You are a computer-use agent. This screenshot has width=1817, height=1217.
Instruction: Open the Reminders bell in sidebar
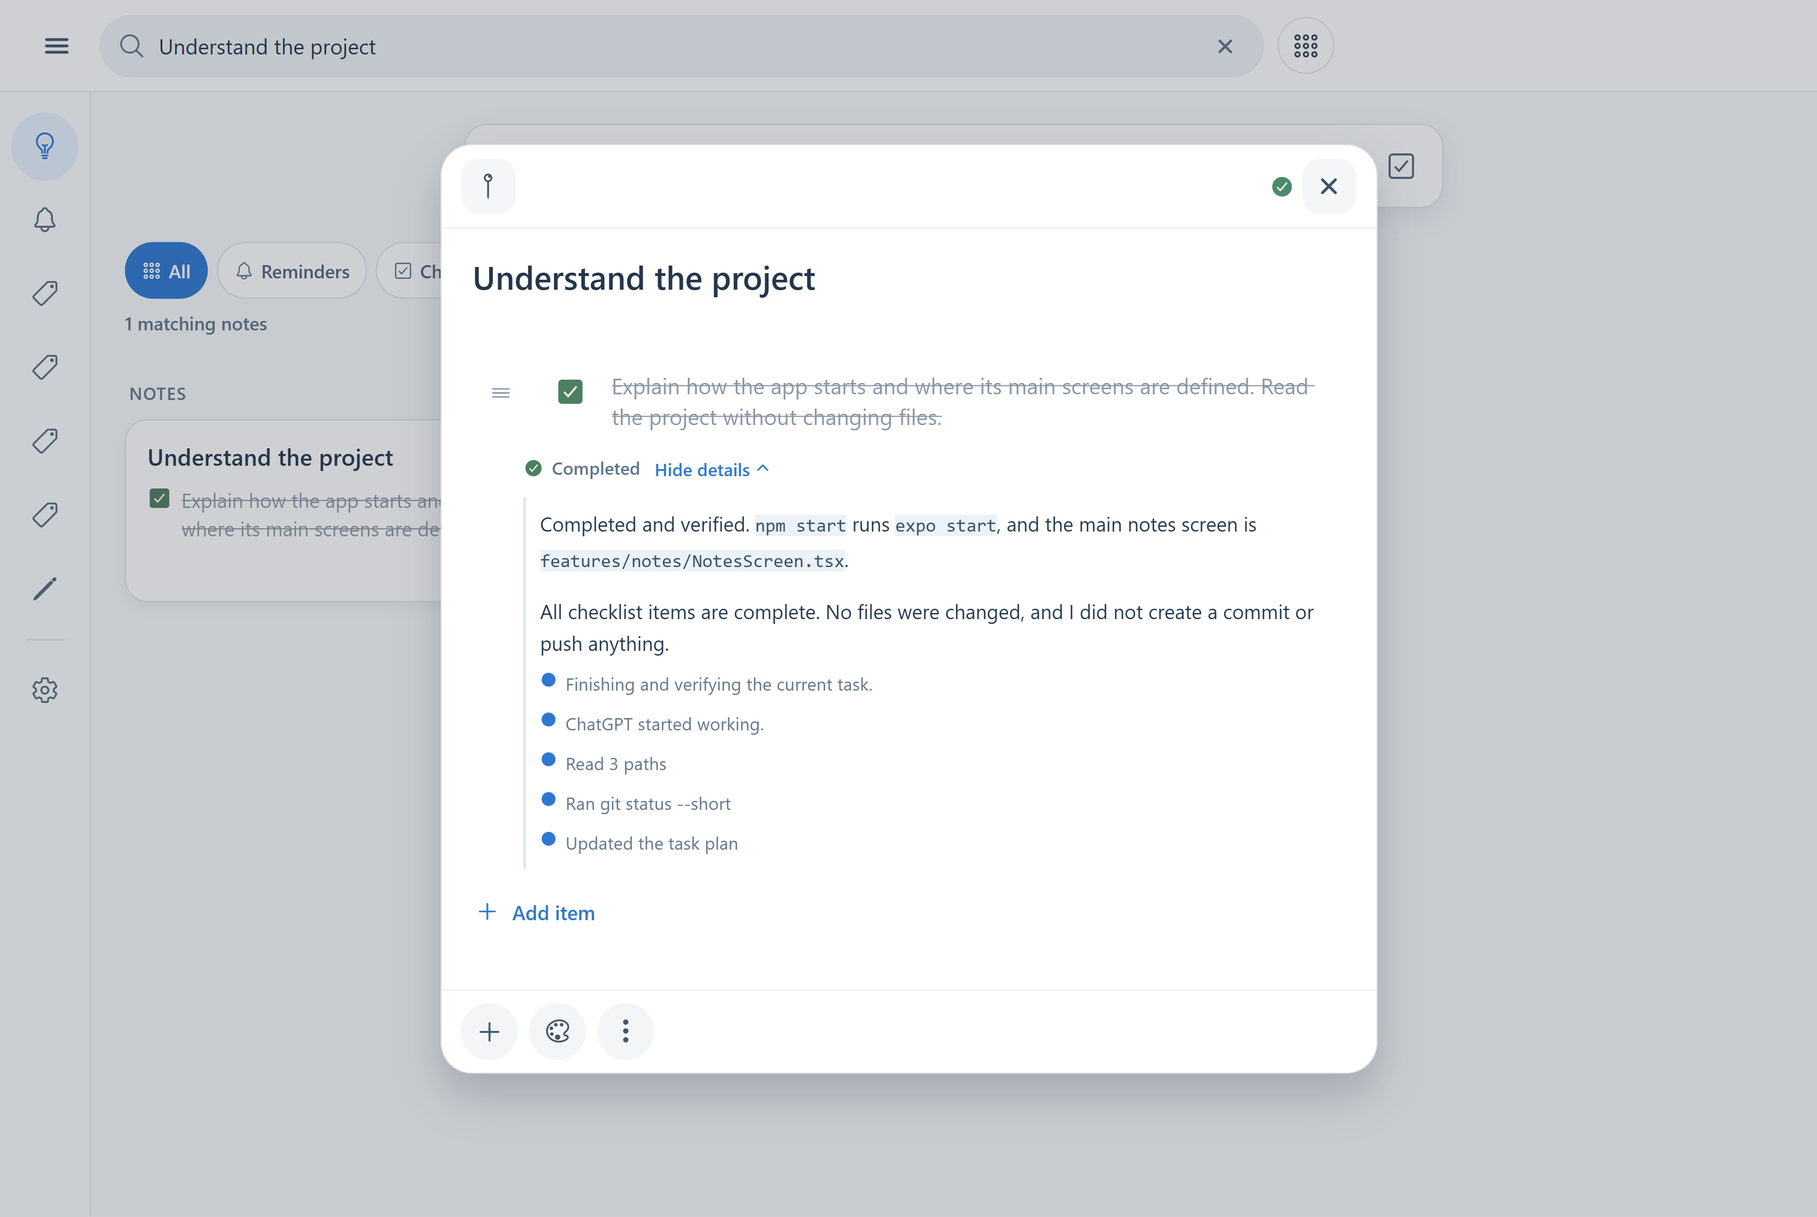45,221
